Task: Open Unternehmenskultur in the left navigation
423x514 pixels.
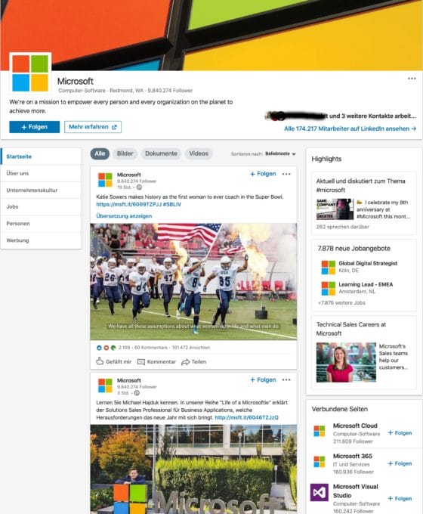Action: (42, 190)
